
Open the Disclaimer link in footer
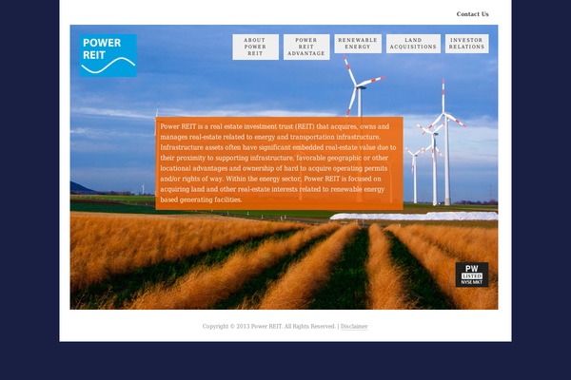pyautogui.click(x=354, y=326)
